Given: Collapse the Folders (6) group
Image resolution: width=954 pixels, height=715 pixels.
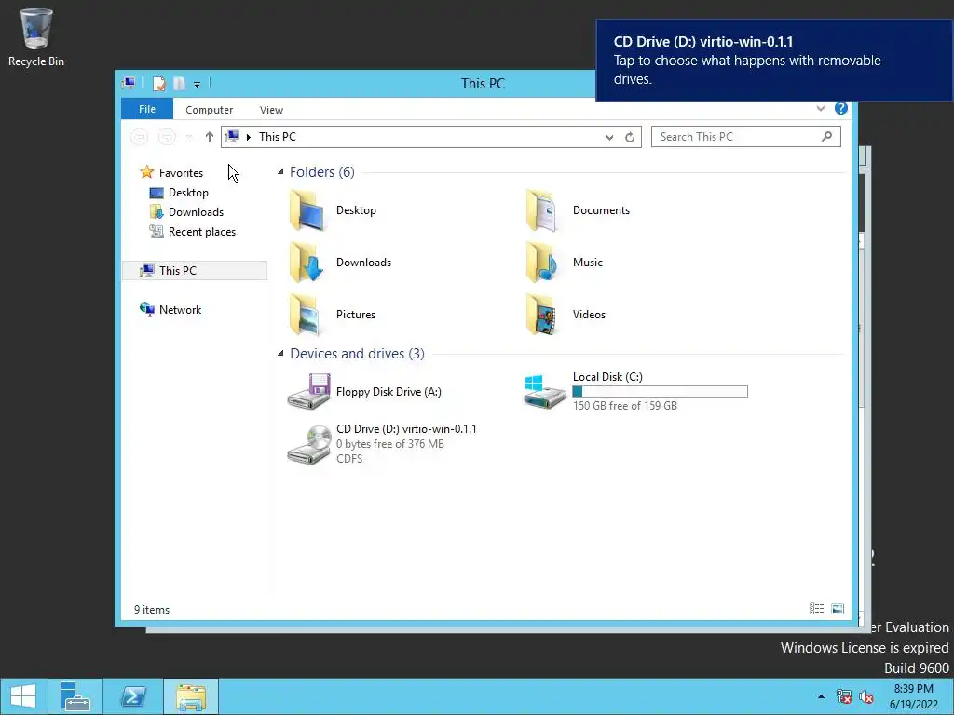Looking at the screenshot, I should click(280, 172).
